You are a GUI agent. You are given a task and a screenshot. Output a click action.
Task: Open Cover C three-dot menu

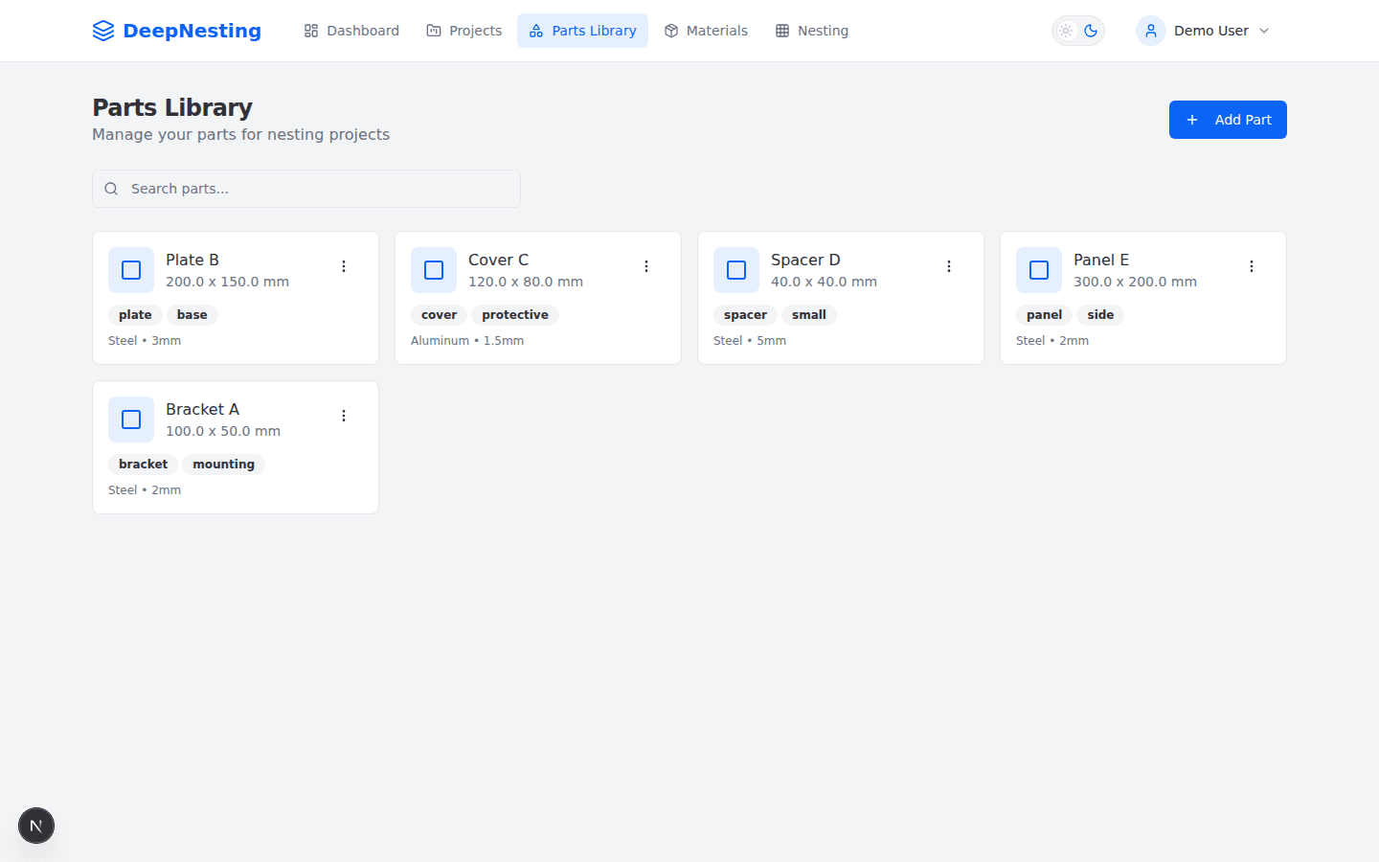(646, 266)
